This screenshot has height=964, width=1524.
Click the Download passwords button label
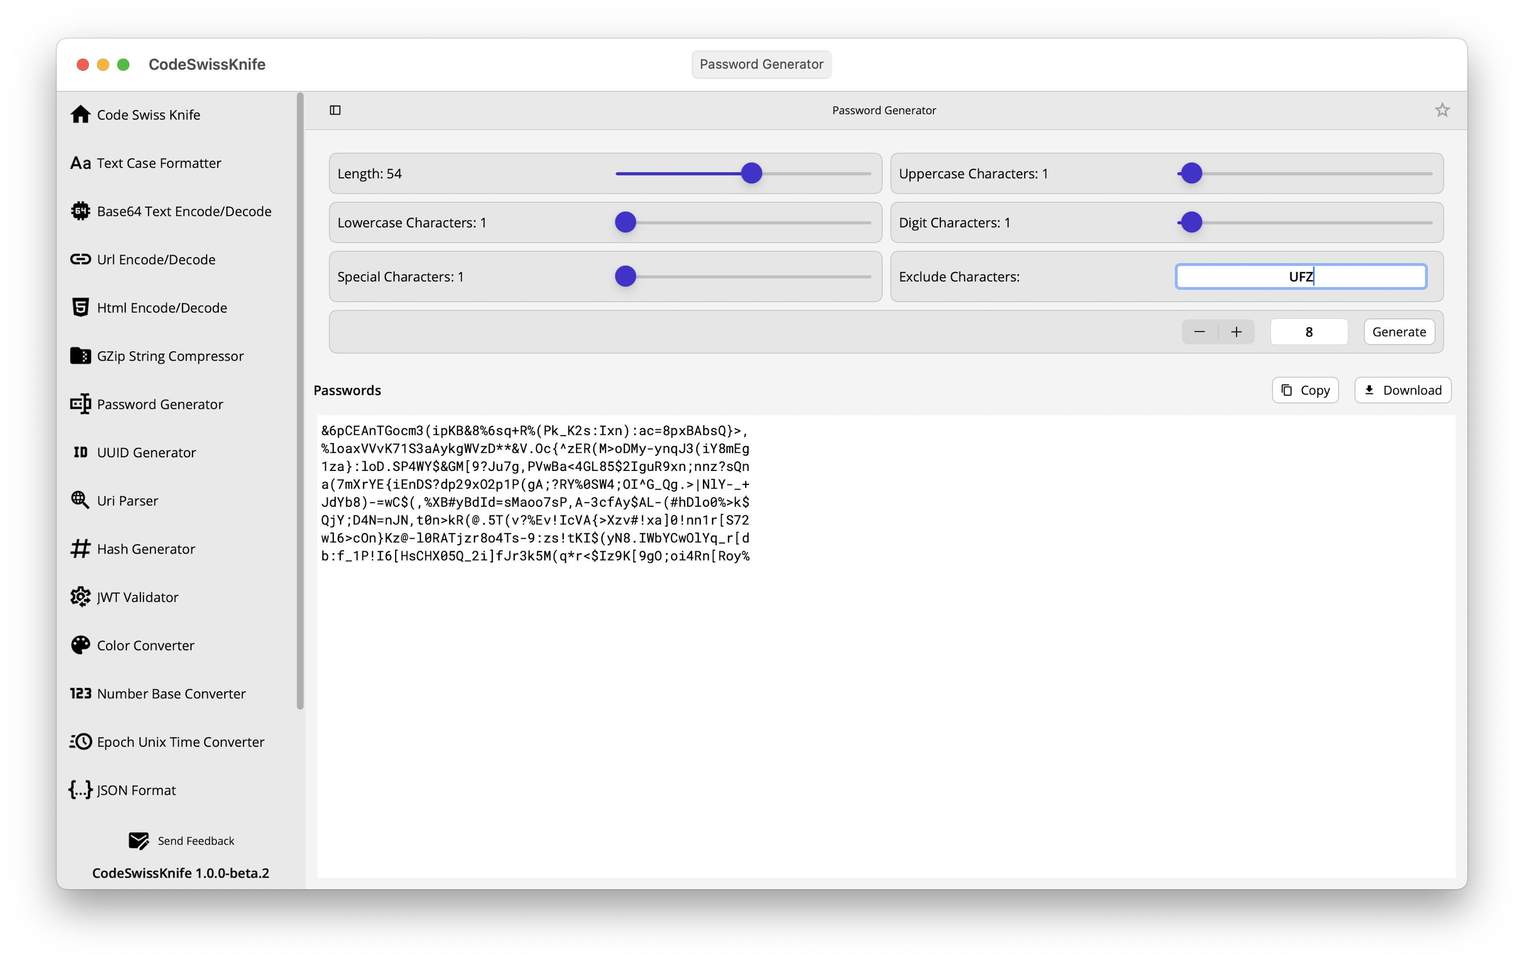1412,390
